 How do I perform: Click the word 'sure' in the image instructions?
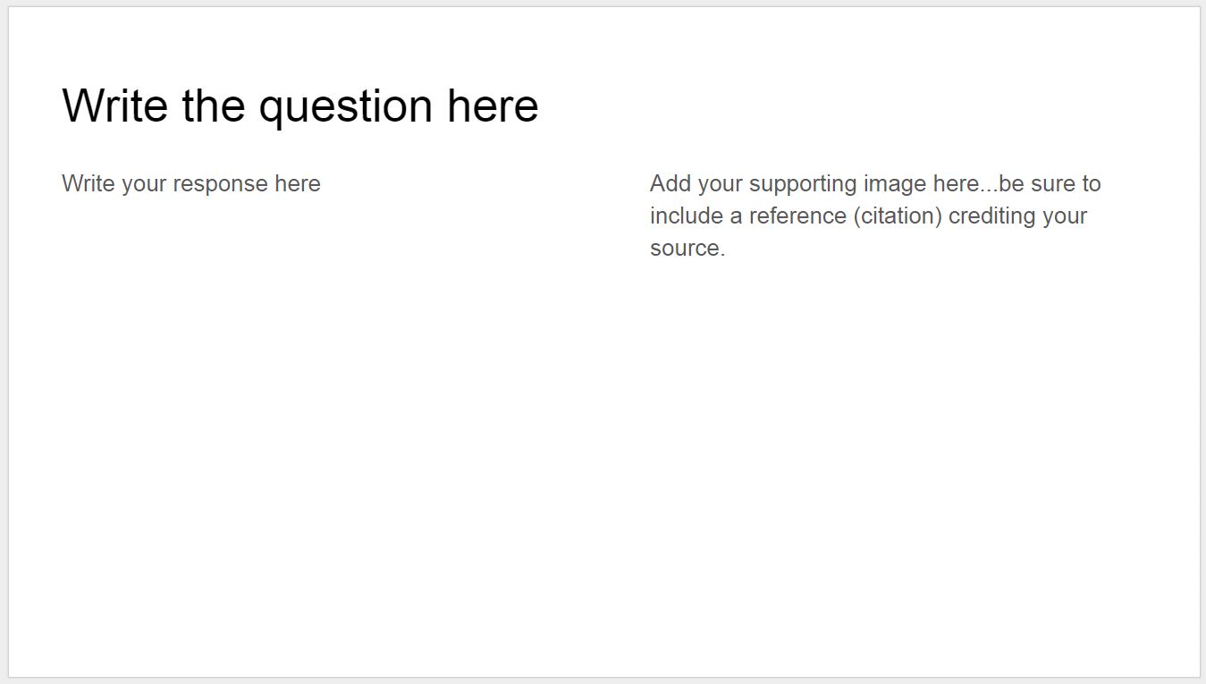tap(1053, 183)
